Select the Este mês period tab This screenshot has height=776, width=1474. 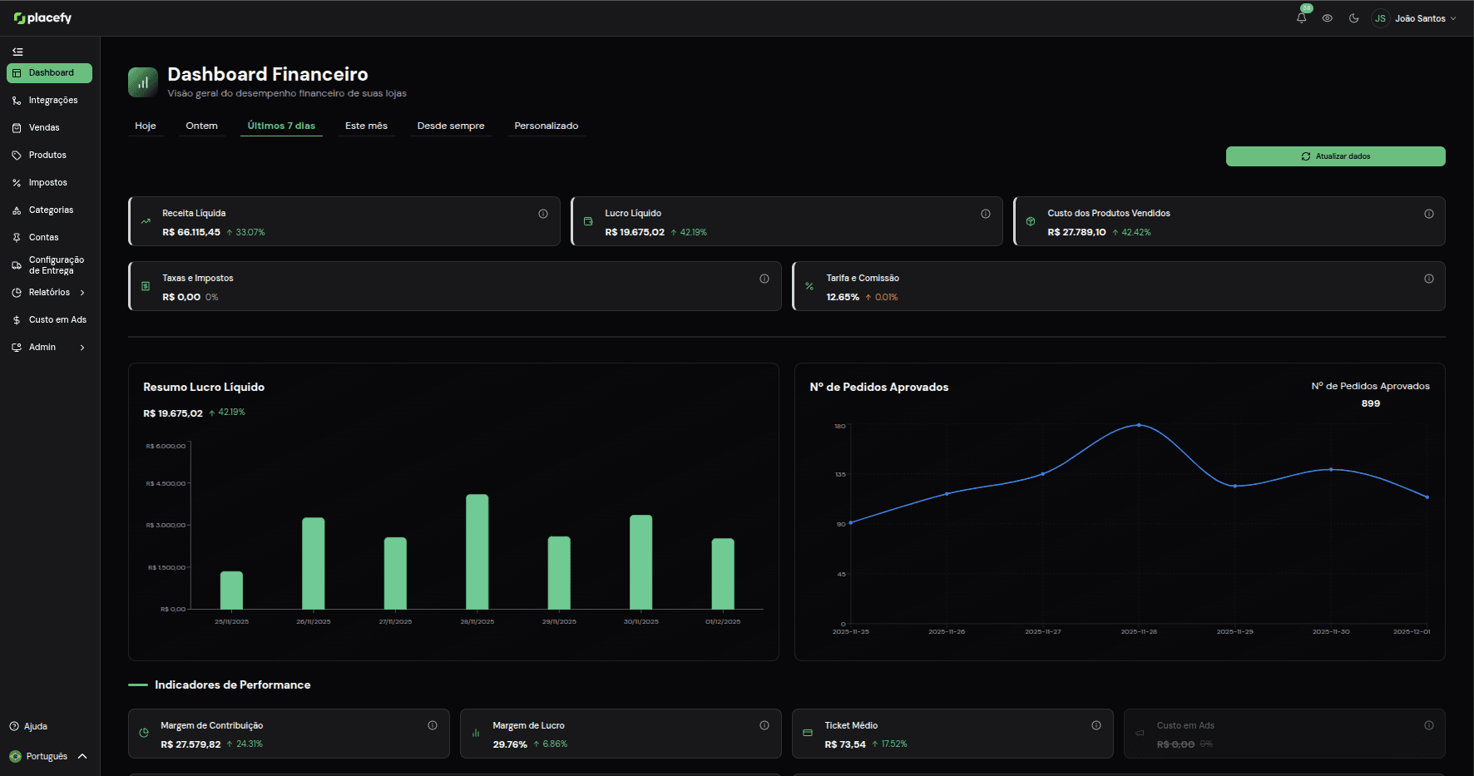(x=366, y=126)
